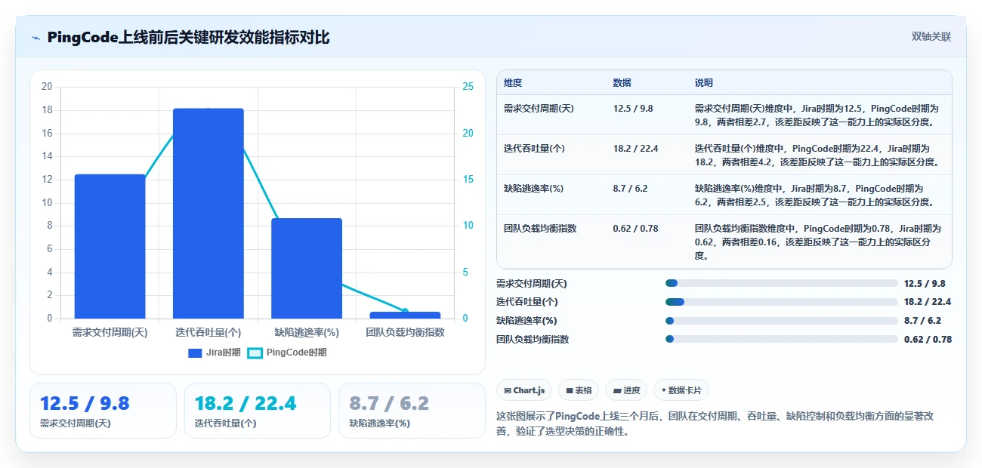Image resolution: width=982 pixels, height=468 pixels.
Task: Toggle the PingCode时期 legend swatch
Action: 255,353
